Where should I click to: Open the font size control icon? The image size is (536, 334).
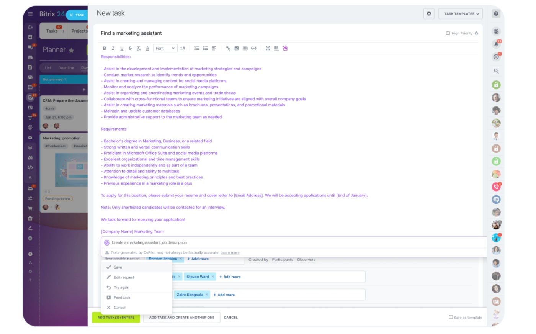[x=183, y=48]
